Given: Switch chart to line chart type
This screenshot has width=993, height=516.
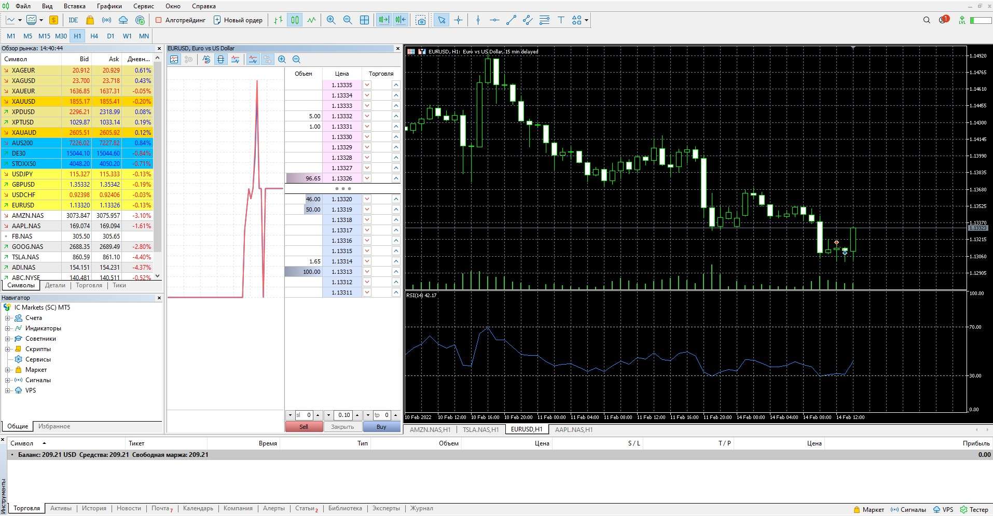Looking at the screenshot, I should point(311,20).
